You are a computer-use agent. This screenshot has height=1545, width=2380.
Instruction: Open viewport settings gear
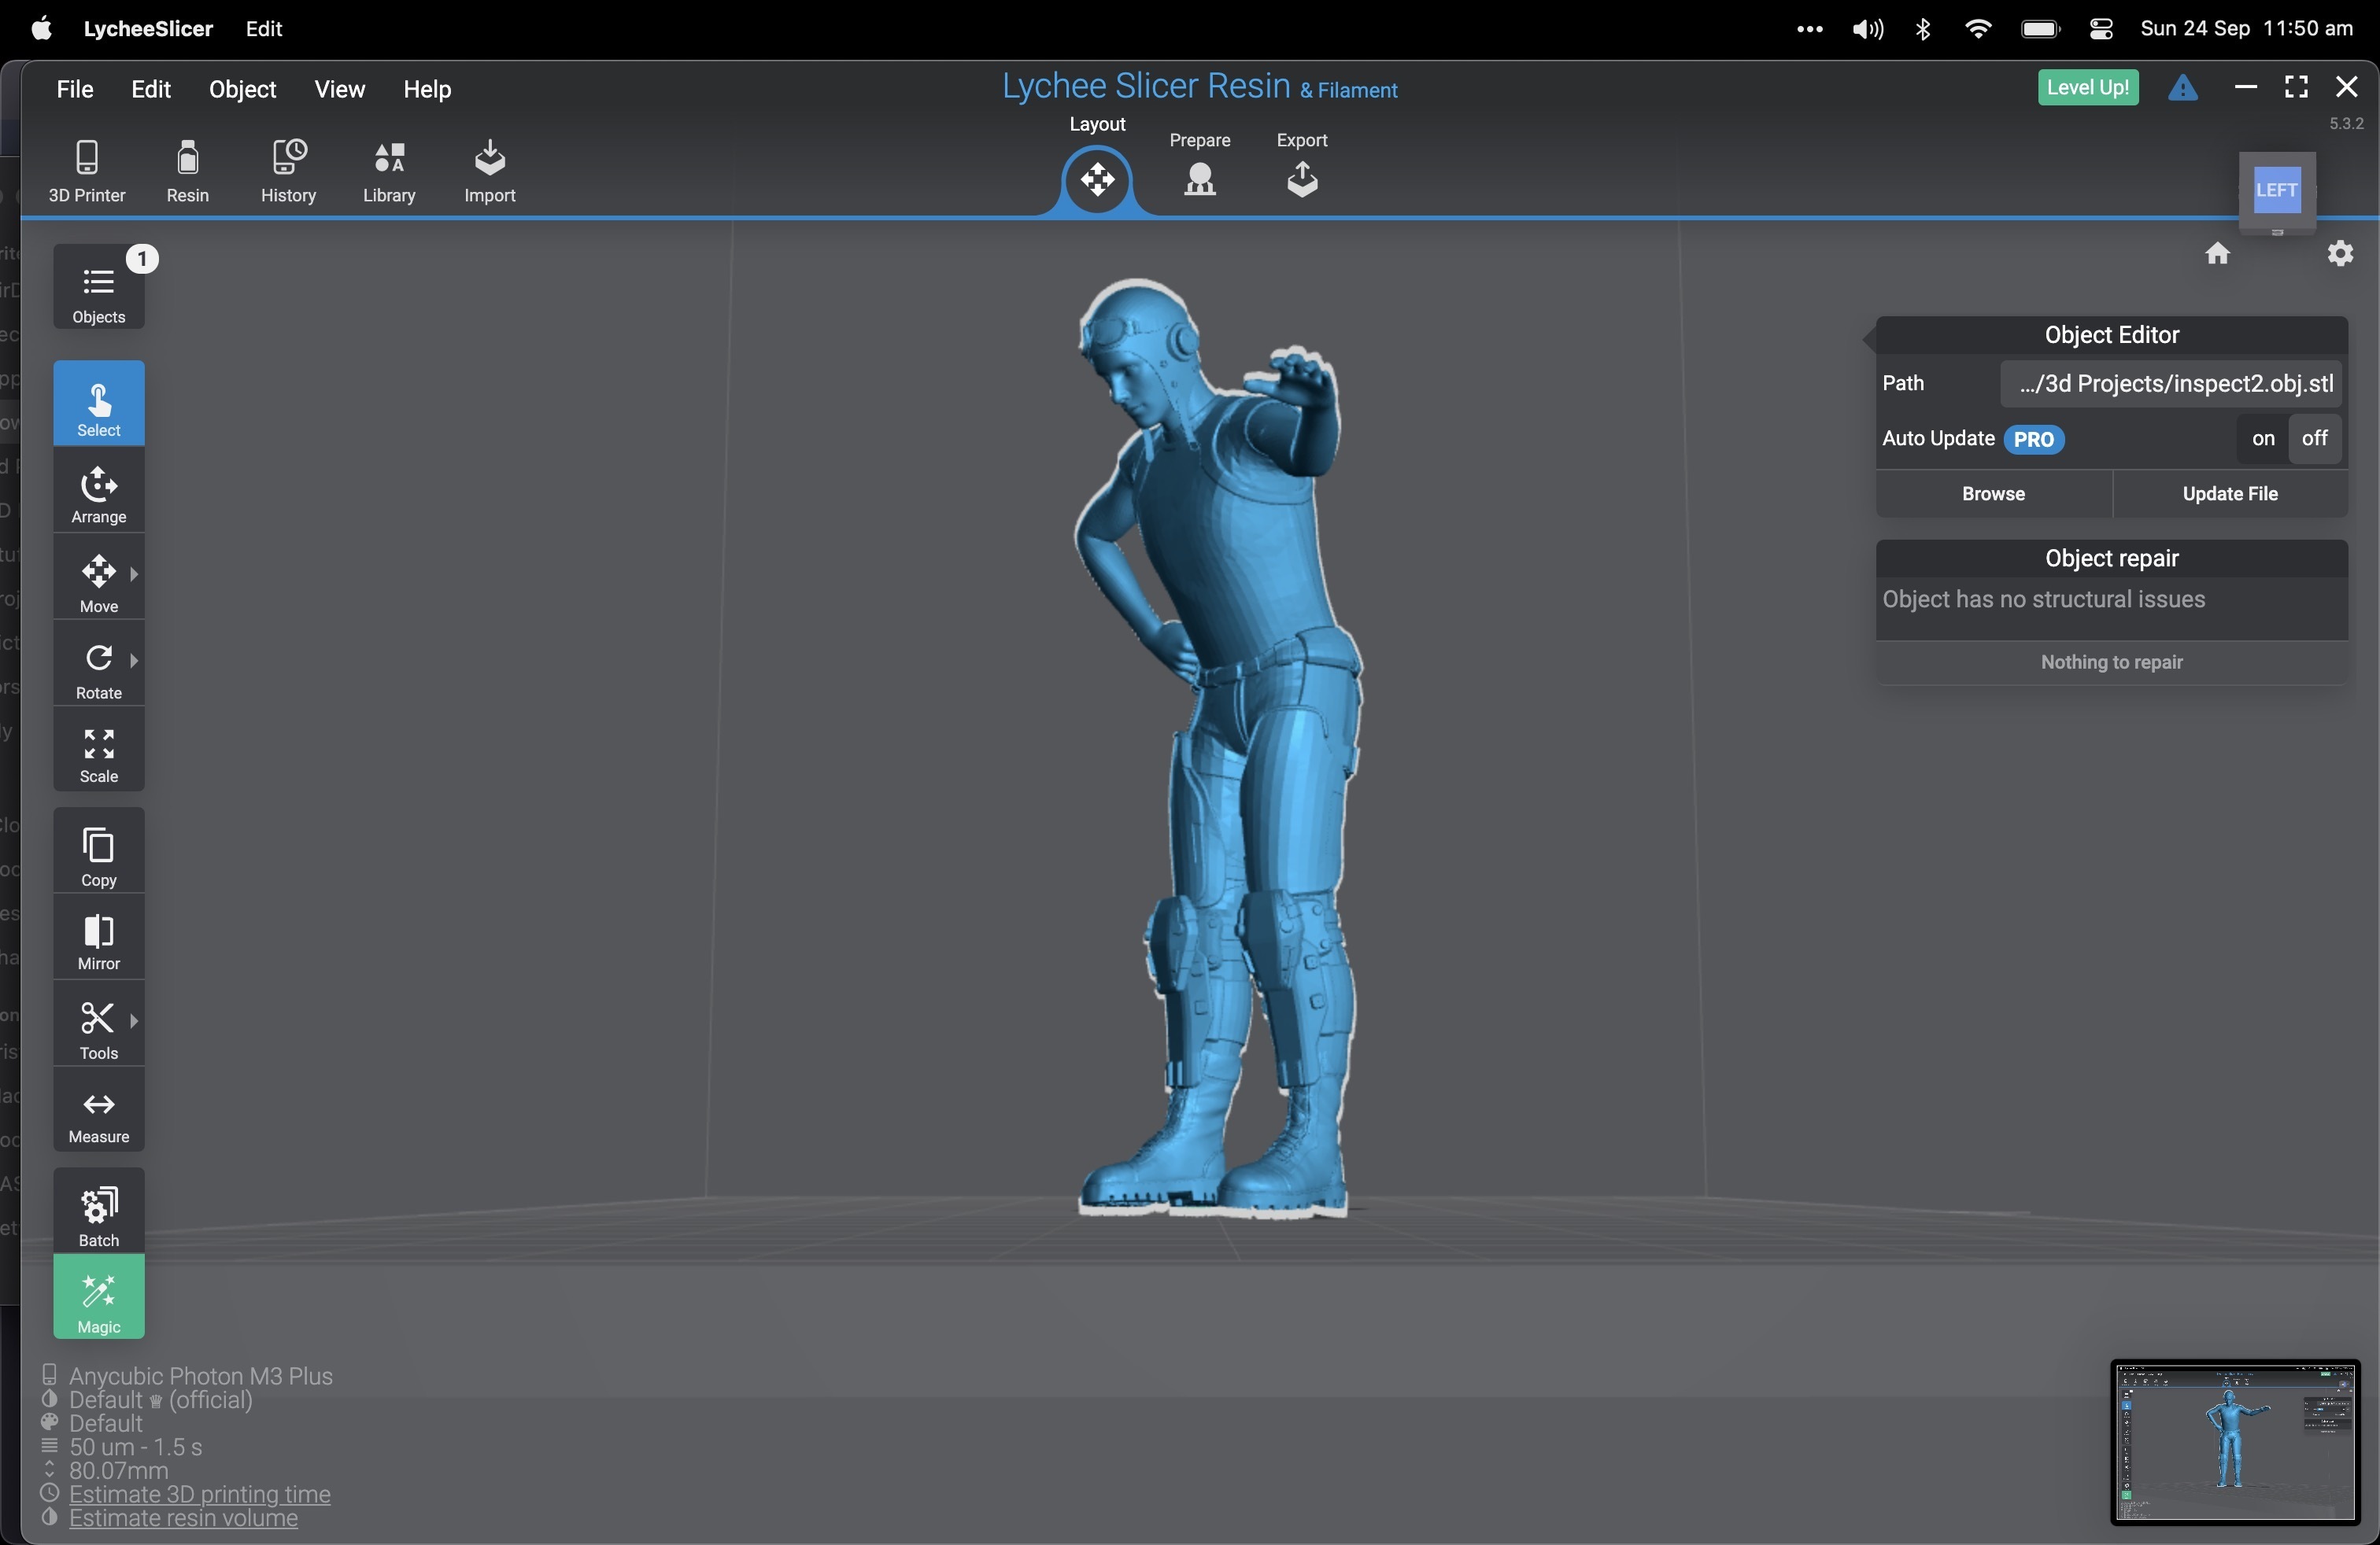click(x=2340, y=254)
